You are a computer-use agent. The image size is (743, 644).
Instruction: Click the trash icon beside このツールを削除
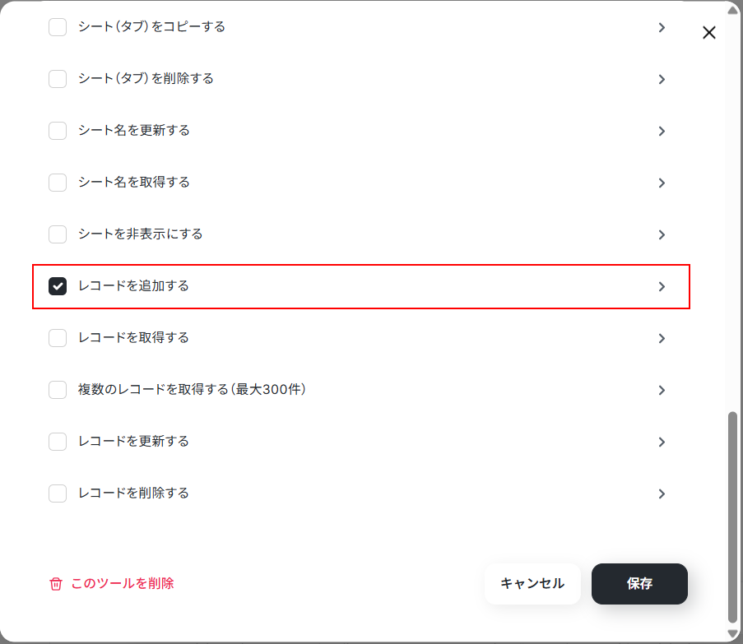click(56, 584)
